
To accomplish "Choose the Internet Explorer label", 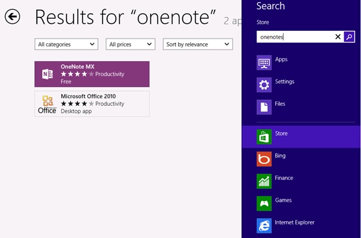I will point(295,223).
